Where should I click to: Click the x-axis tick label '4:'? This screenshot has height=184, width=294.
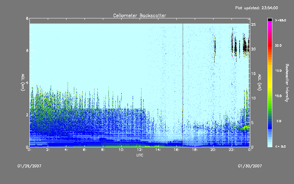click(67, 150)
